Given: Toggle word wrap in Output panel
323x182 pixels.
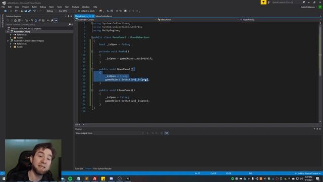Looking at the screenshot, I should coord(167,133).
